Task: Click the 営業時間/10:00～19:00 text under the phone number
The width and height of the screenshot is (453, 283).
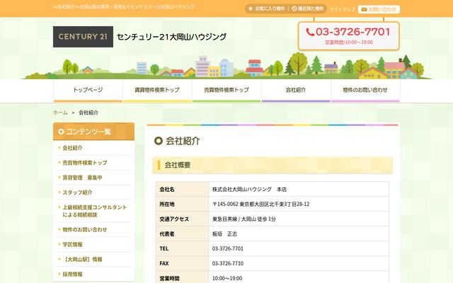Action: point(349,42)
